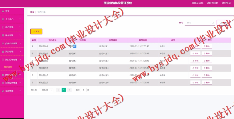Click the 疫情公告管理 list icon
The height and width of the screenshot is (119, 234).
[3, 43]
